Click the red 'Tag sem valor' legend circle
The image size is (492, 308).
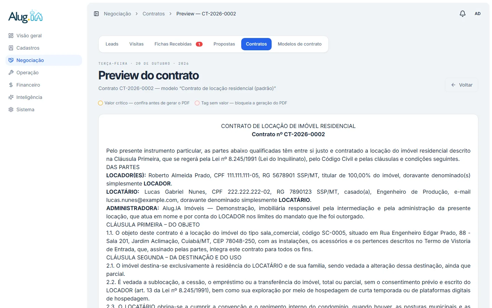[197, 103]
